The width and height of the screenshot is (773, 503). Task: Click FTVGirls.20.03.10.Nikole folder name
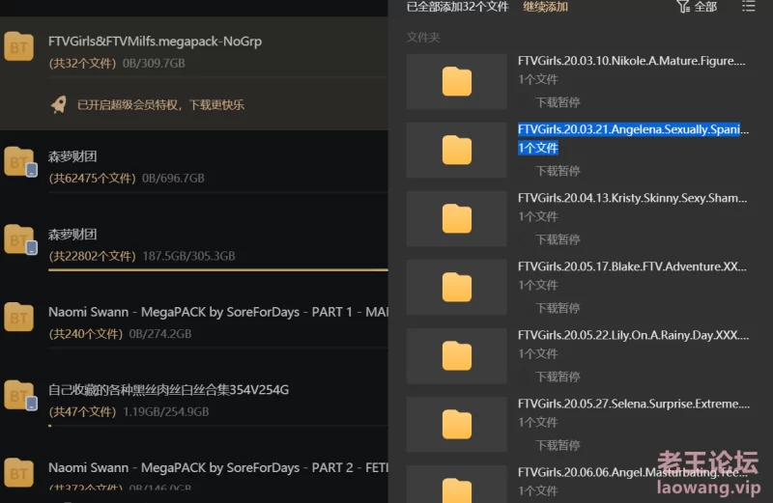point(632,61)
